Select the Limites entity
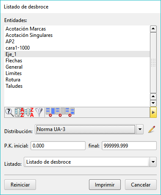The height and width of the screenshot is (195, 161). coord(77,73)
